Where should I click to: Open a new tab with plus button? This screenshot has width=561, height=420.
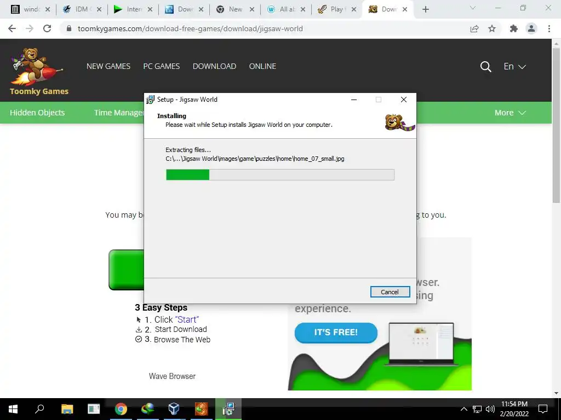425,9
